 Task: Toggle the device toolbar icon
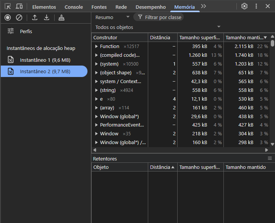19,6
